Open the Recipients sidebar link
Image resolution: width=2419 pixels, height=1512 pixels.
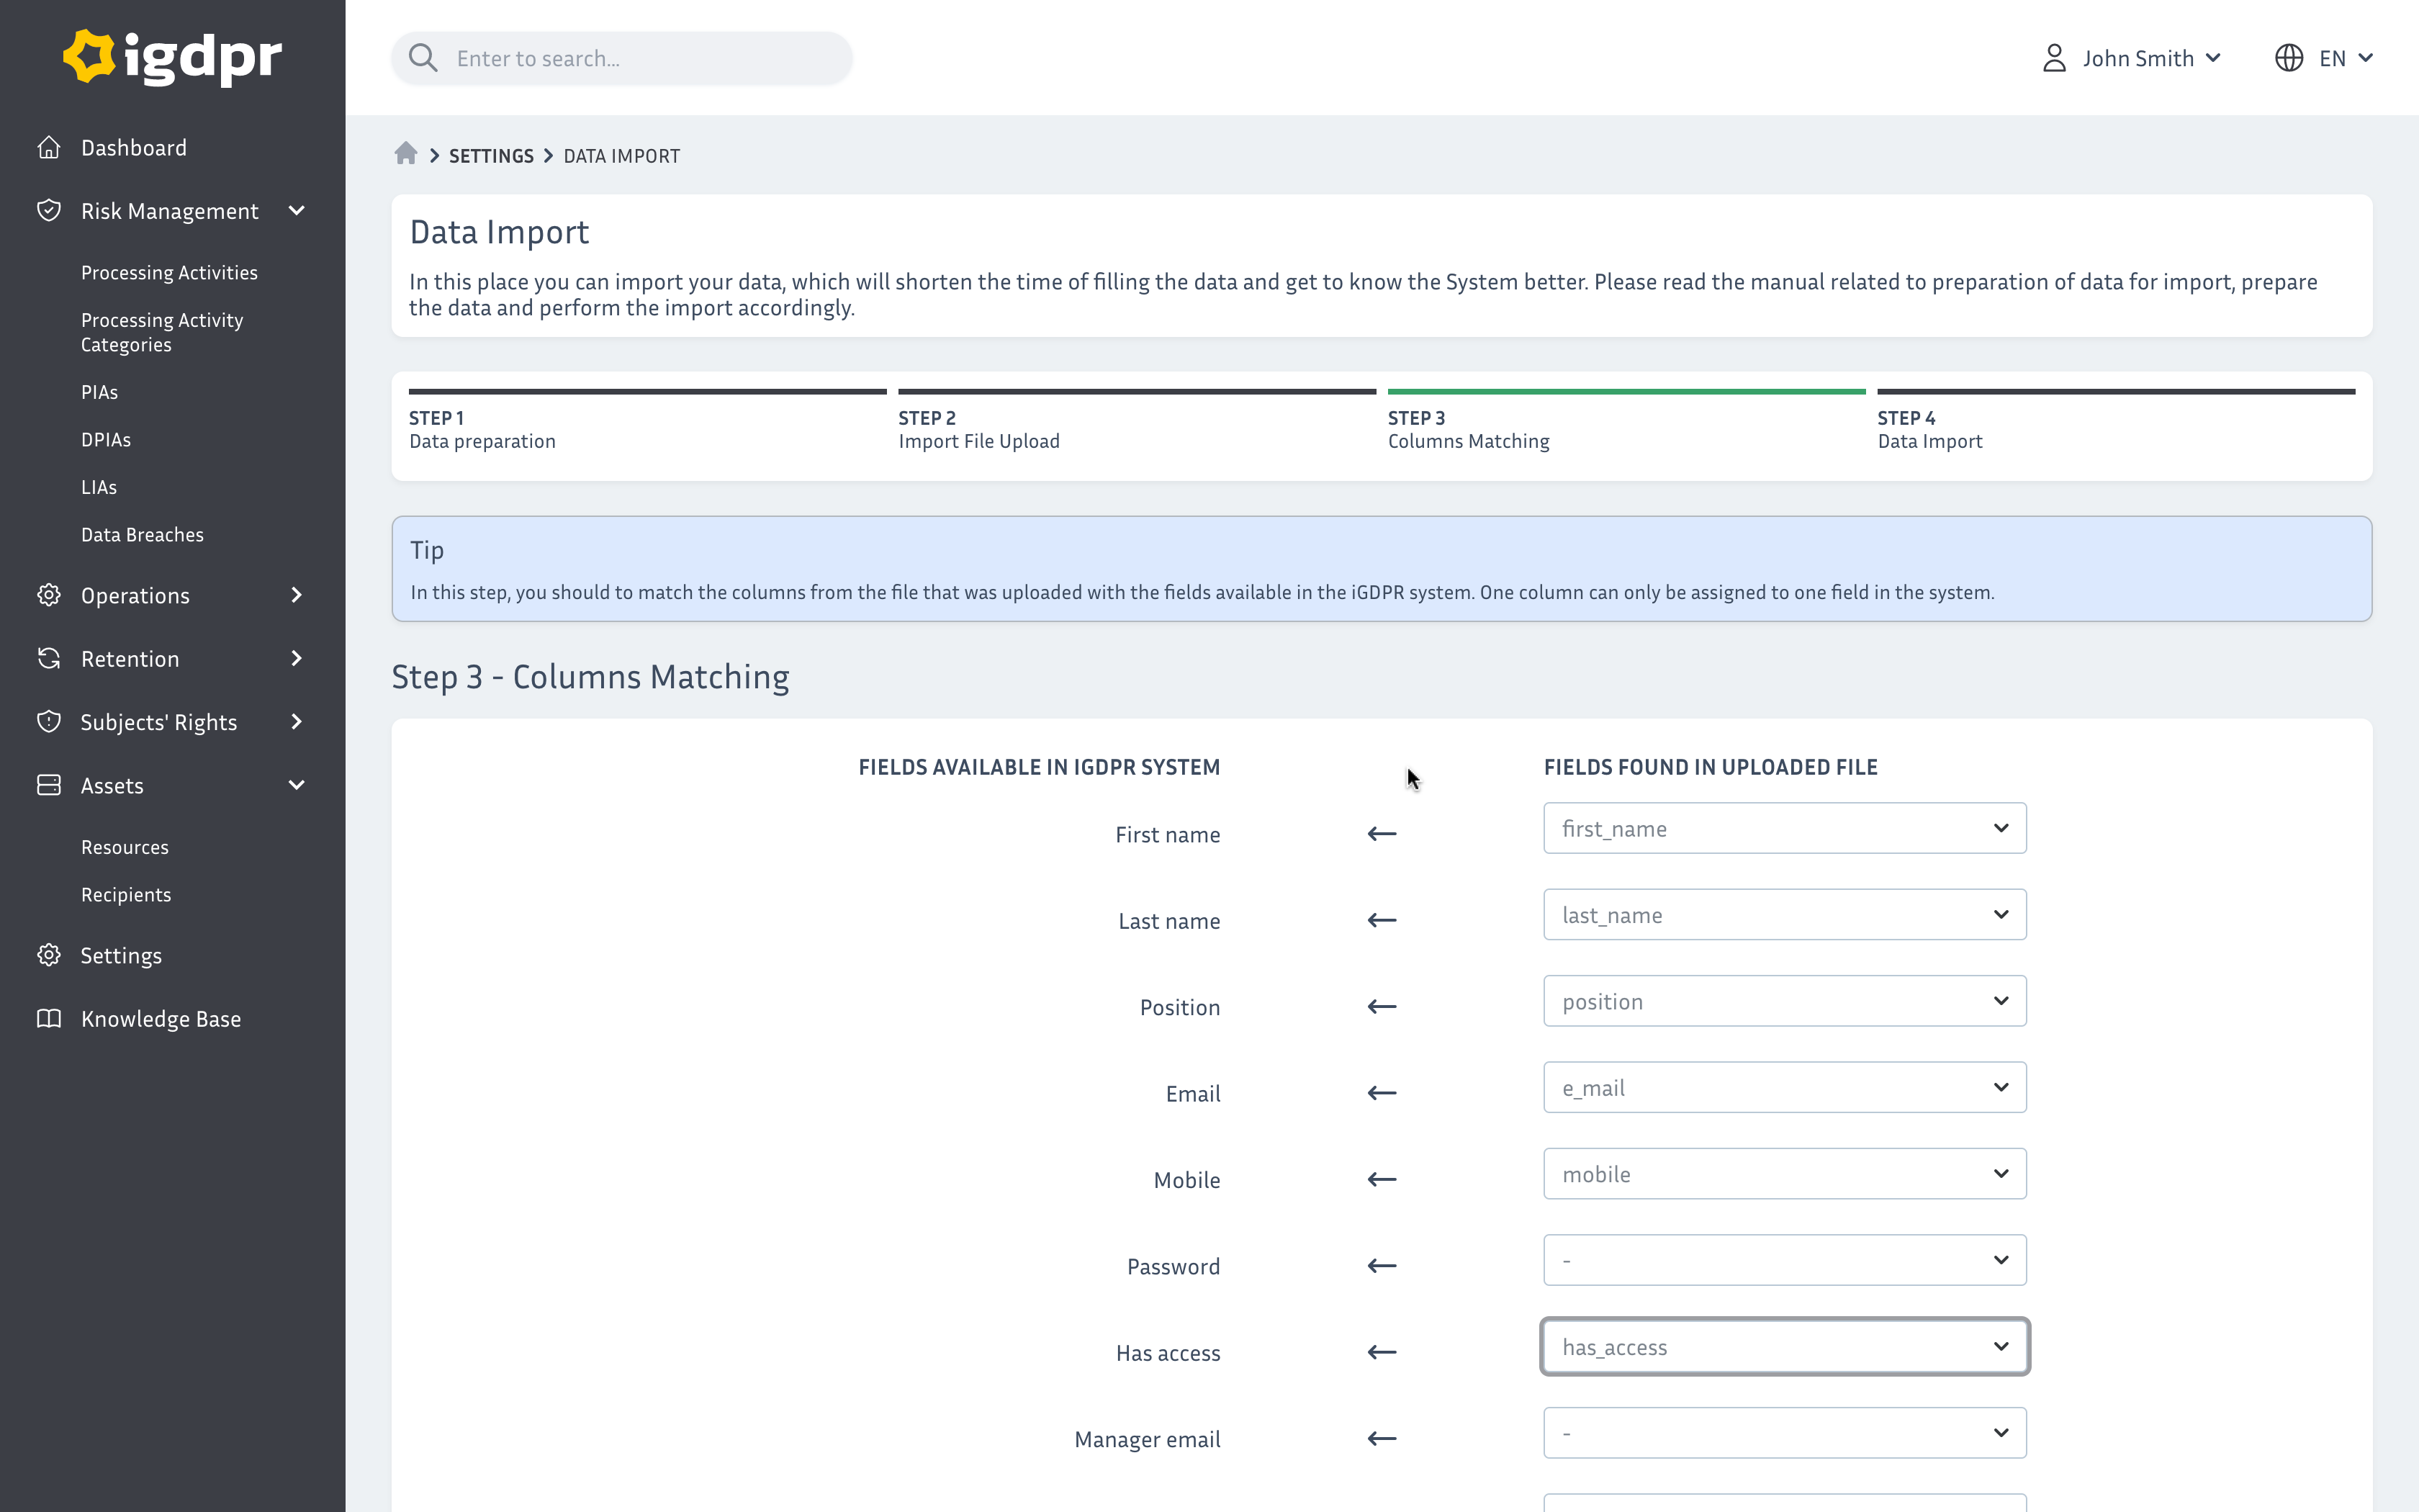point(126,894)
